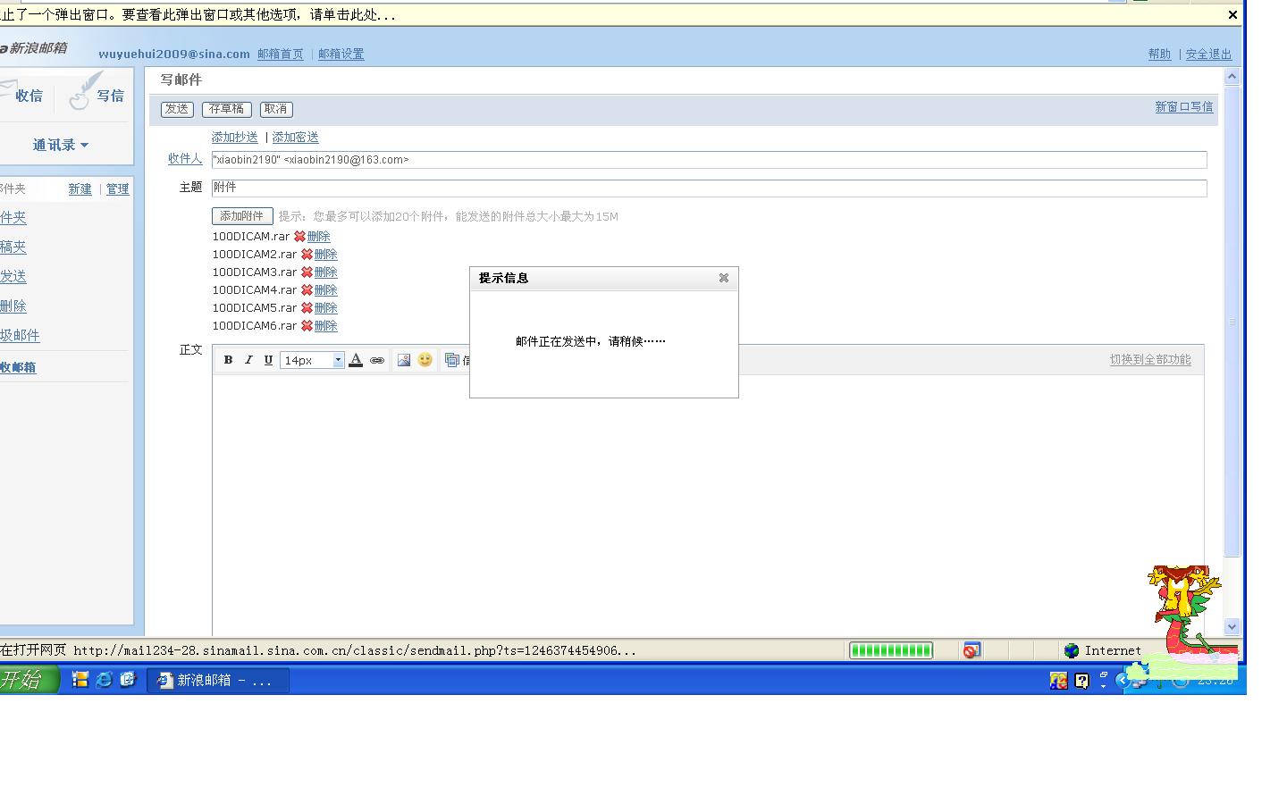This screenshot has width=1287, height=804.
Task: Remove 100DICAM4.rar with its red X
Action: (x=307, y=290)
